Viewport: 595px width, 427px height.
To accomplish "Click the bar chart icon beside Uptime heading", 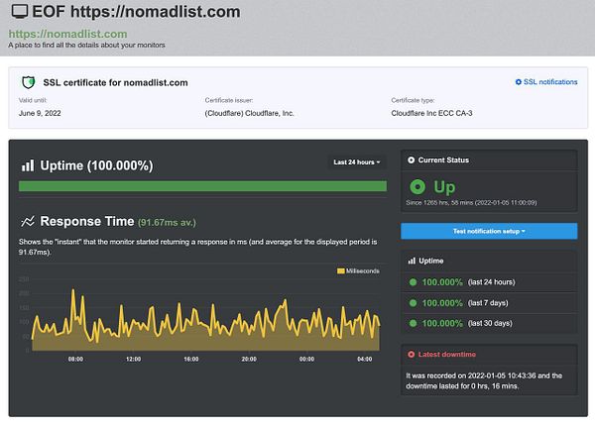I will [x=28, y=164].
